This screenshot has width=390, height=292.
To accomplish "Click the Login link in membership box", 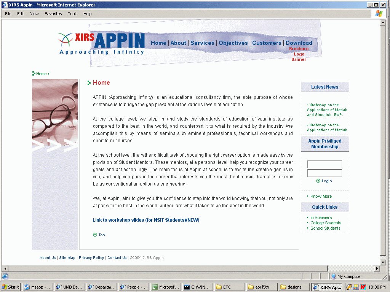I will click(326, 181).
